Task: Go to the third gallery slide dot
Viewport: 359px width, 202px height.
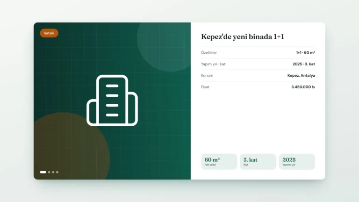Action: click(x=53, y=172)
